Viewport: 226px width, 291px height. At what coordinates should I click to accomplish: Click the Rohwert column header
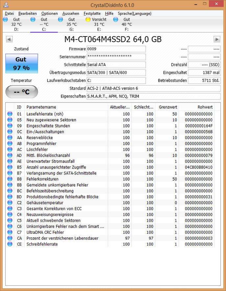tap(196, 107)
